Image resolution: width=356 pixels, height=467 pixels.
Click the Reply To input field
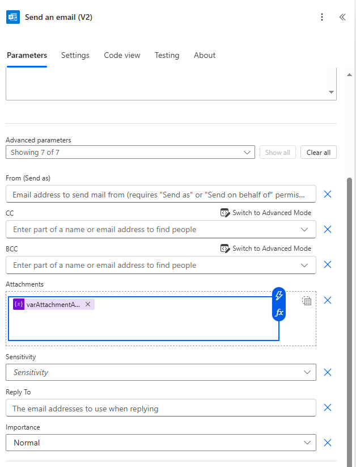coord(160,407)
